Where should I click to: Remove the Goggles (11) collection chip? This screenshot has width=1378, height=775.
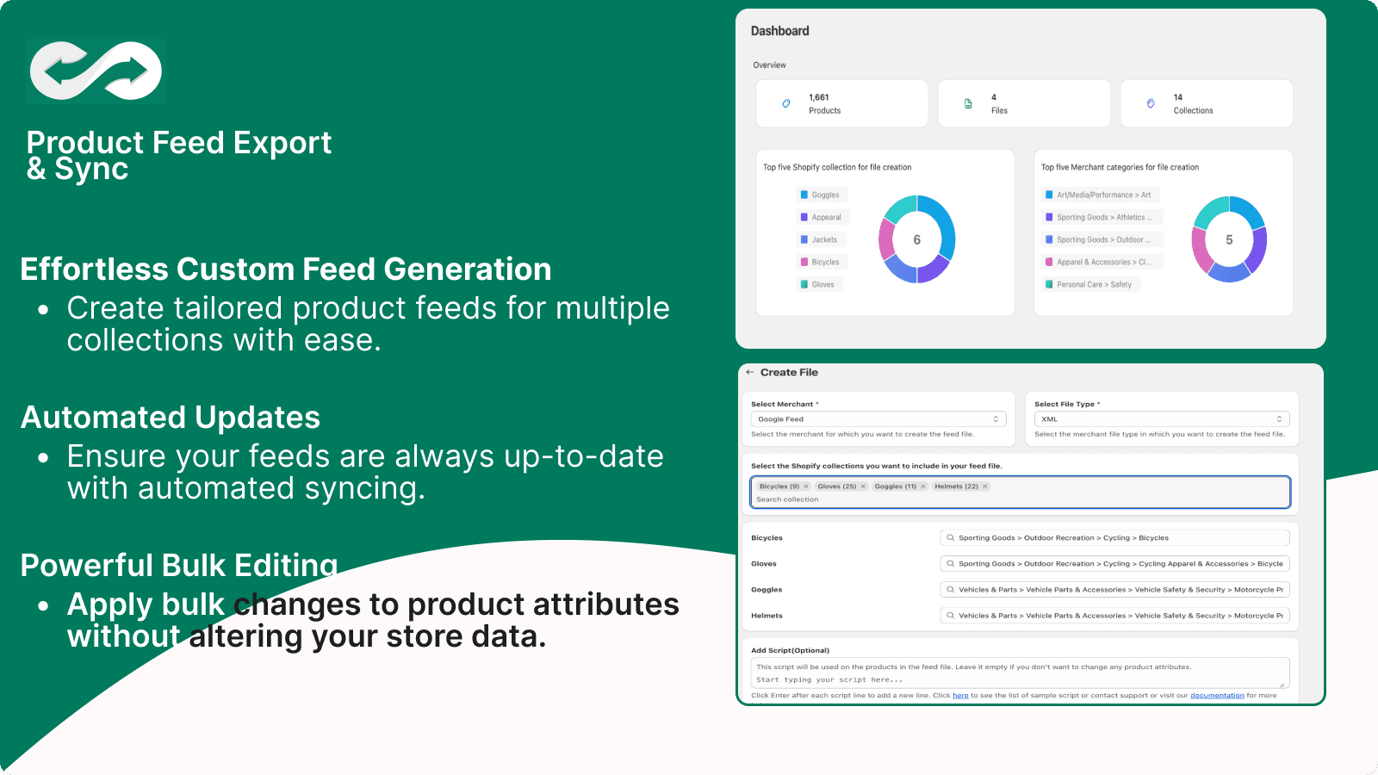tap(922, 486)
